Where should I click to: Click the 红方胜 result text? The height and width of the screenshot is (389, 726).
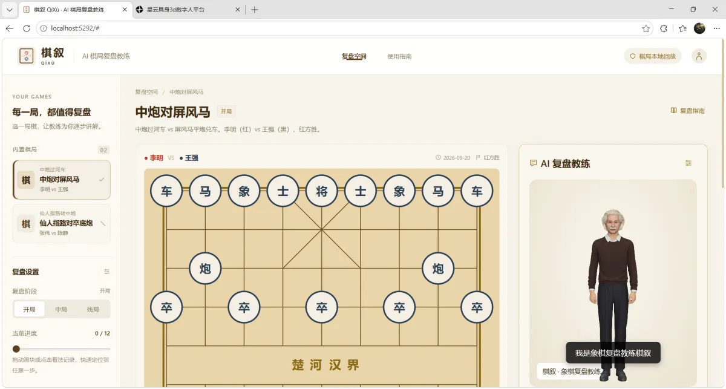[491, 157]
